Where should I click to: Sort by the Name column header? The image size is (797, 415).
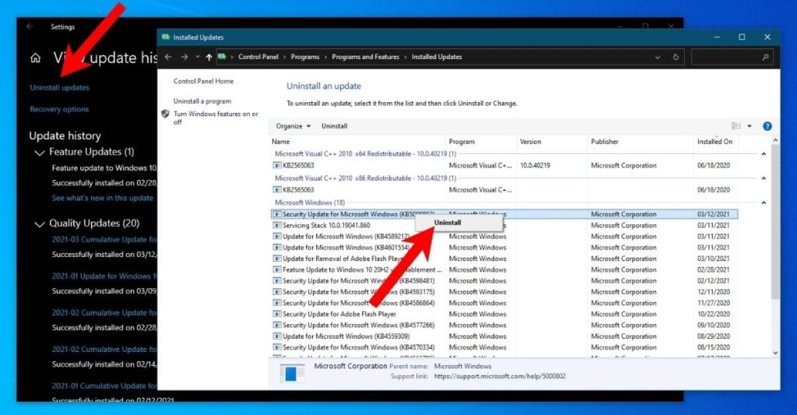pyautogui.click(x=280, y=142)
